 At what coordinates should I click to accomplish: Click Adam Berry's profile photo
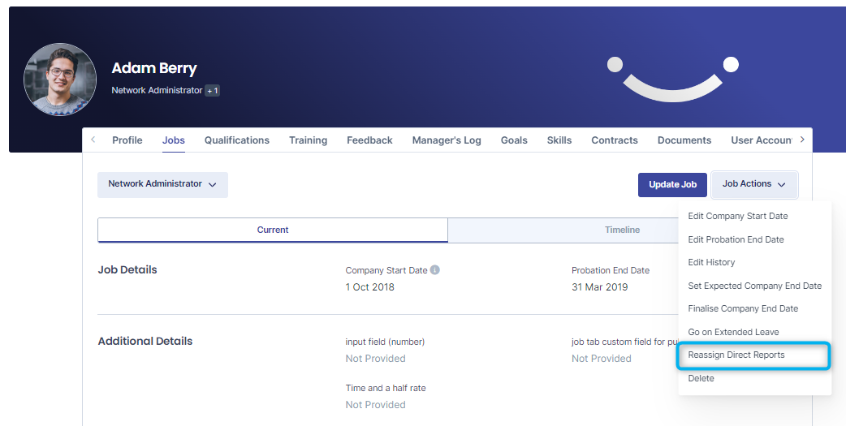click(x=60, y=80)
